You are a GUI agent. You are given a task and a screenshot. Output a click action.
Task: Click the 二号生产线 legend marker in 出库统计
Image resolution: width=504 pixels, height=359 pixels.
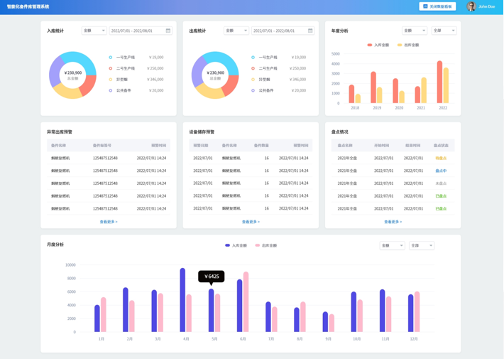[253, 68]
